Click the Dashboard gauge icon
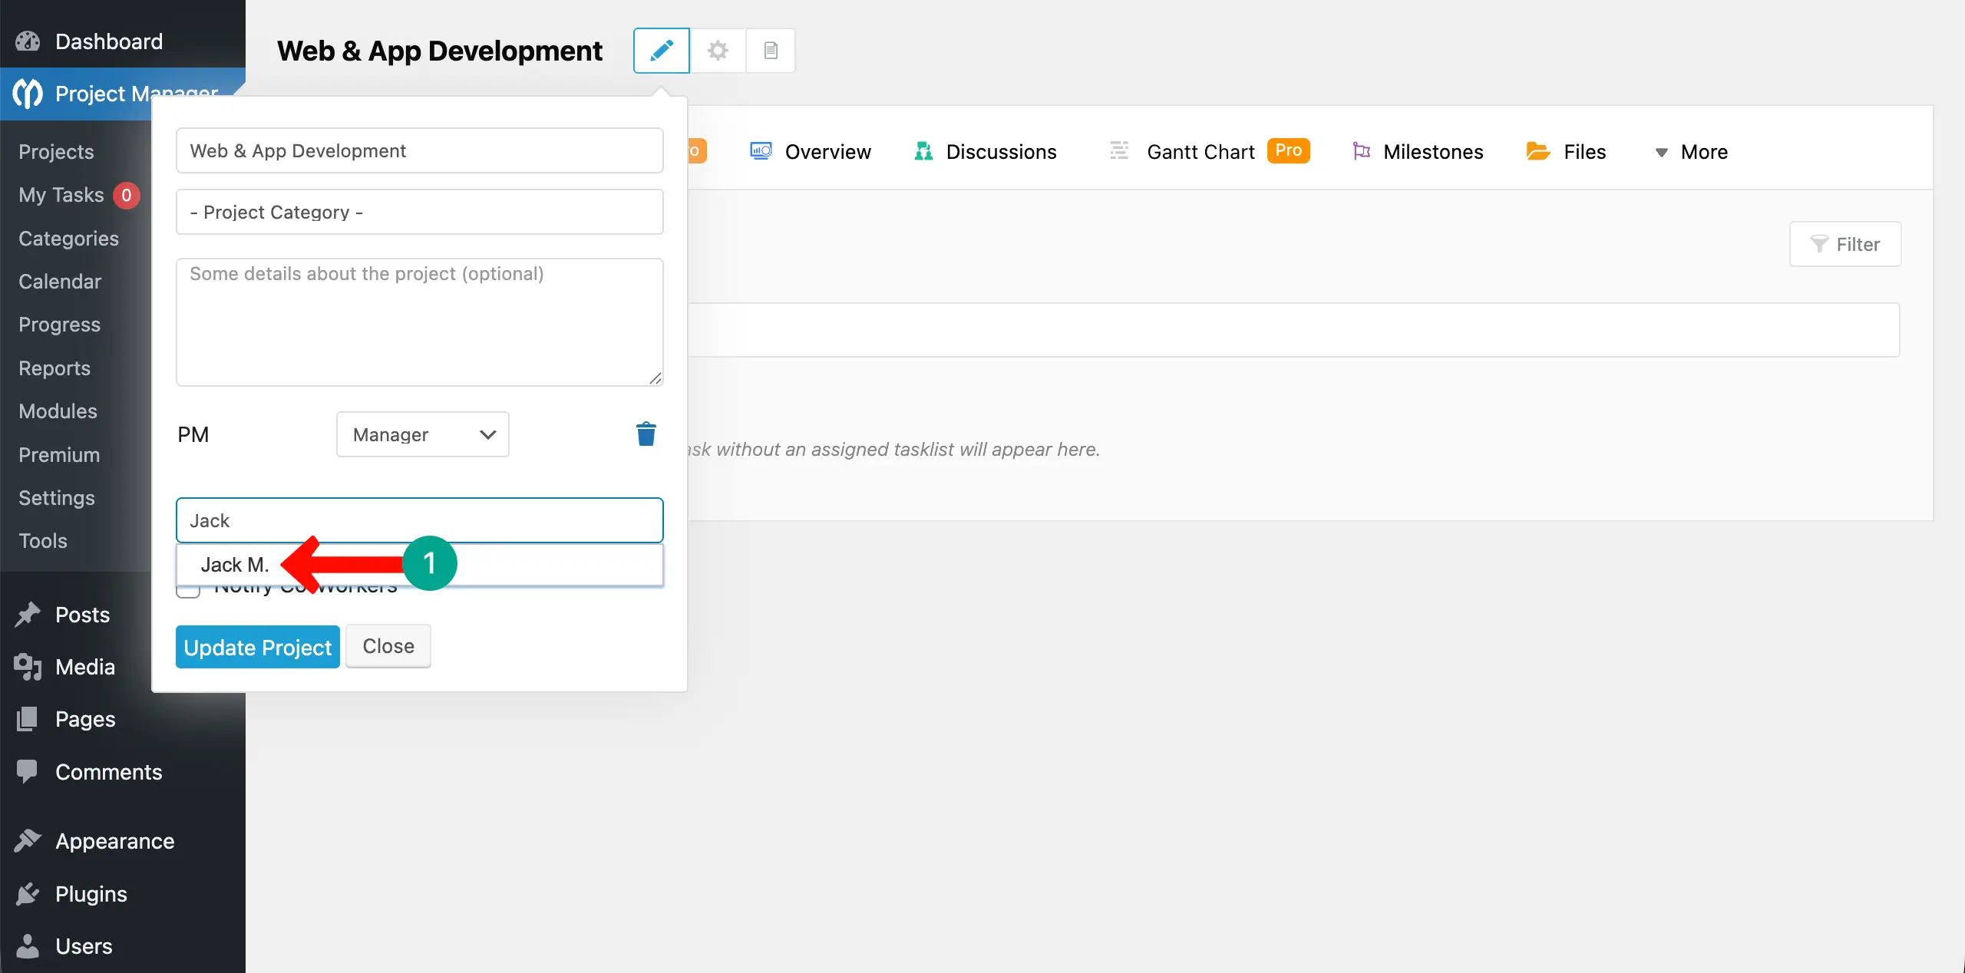Viewport: 1965px width, 973px height. (28, 41)
